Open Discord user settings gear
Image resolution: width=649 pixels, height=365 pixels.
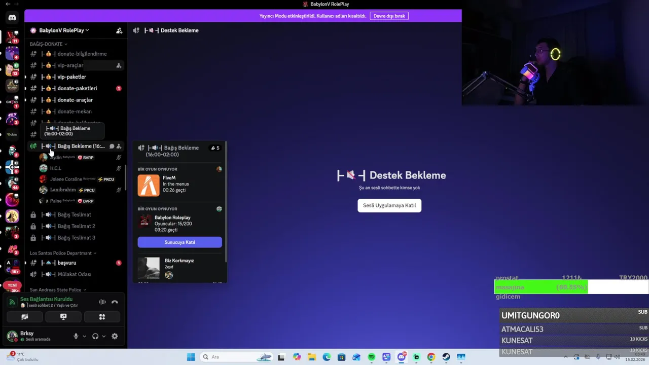click(x=115, y=336)
